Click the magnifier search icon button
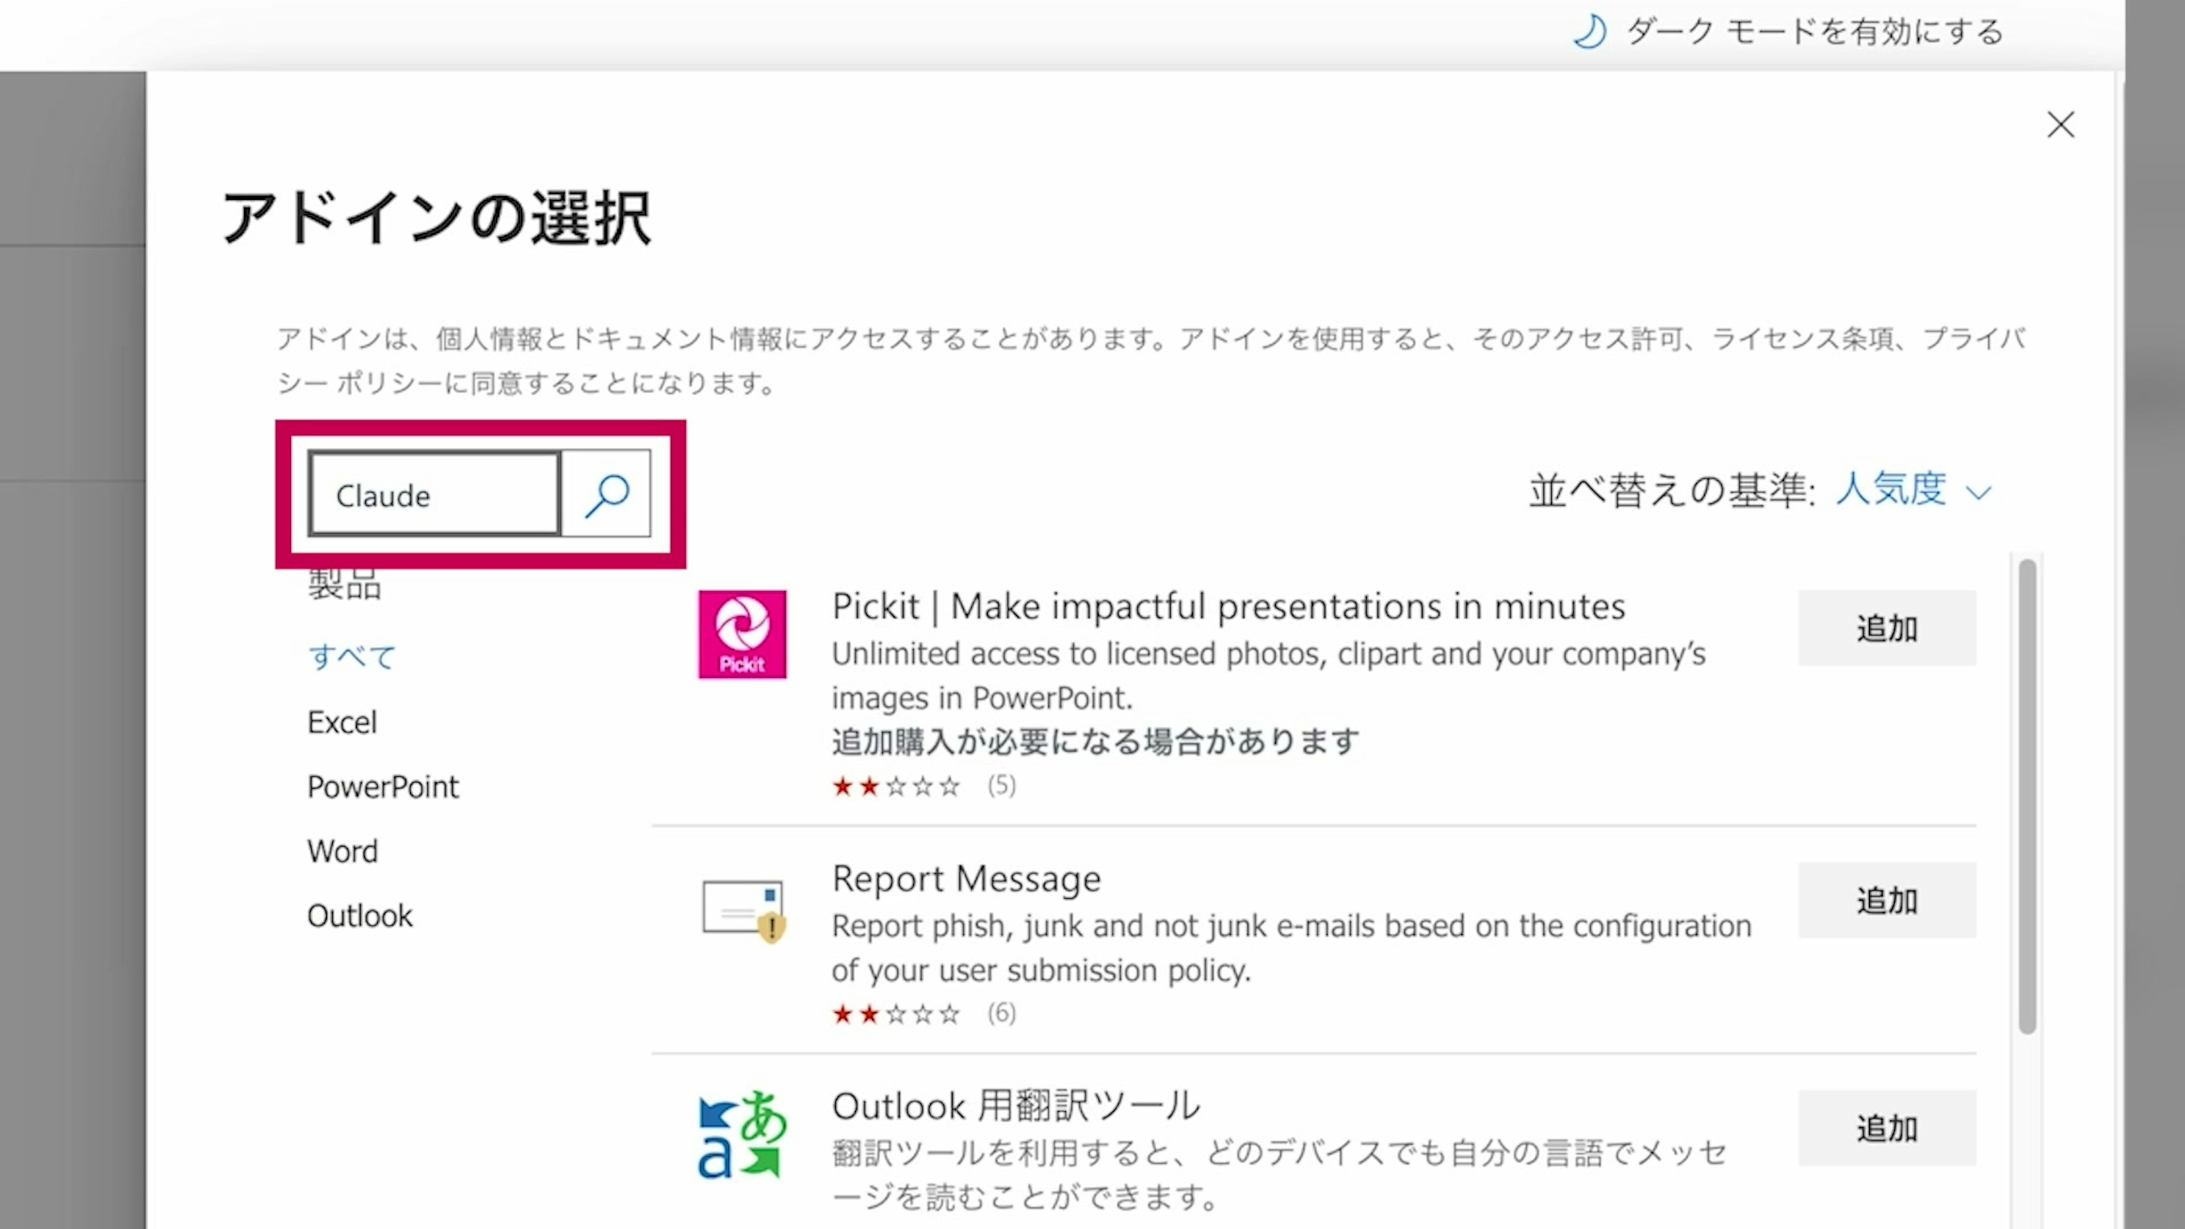The height and width of the screenshot is (1229, 2185). click(x=607, y=494)
